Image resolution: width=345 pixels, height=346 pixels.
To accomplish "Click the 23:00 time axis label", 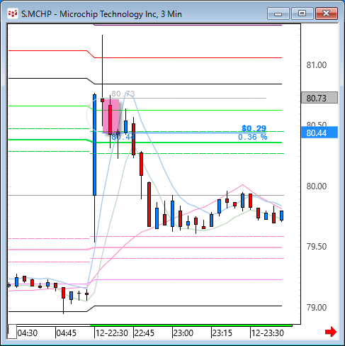I will pyautogui.click(x=183, y=333).
